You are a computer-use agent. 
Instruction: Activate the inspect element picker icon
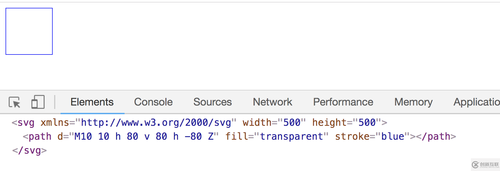[x=15, y=102]
